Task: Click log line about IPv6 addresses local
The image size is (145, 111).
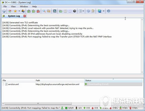Action: [42, 34]
